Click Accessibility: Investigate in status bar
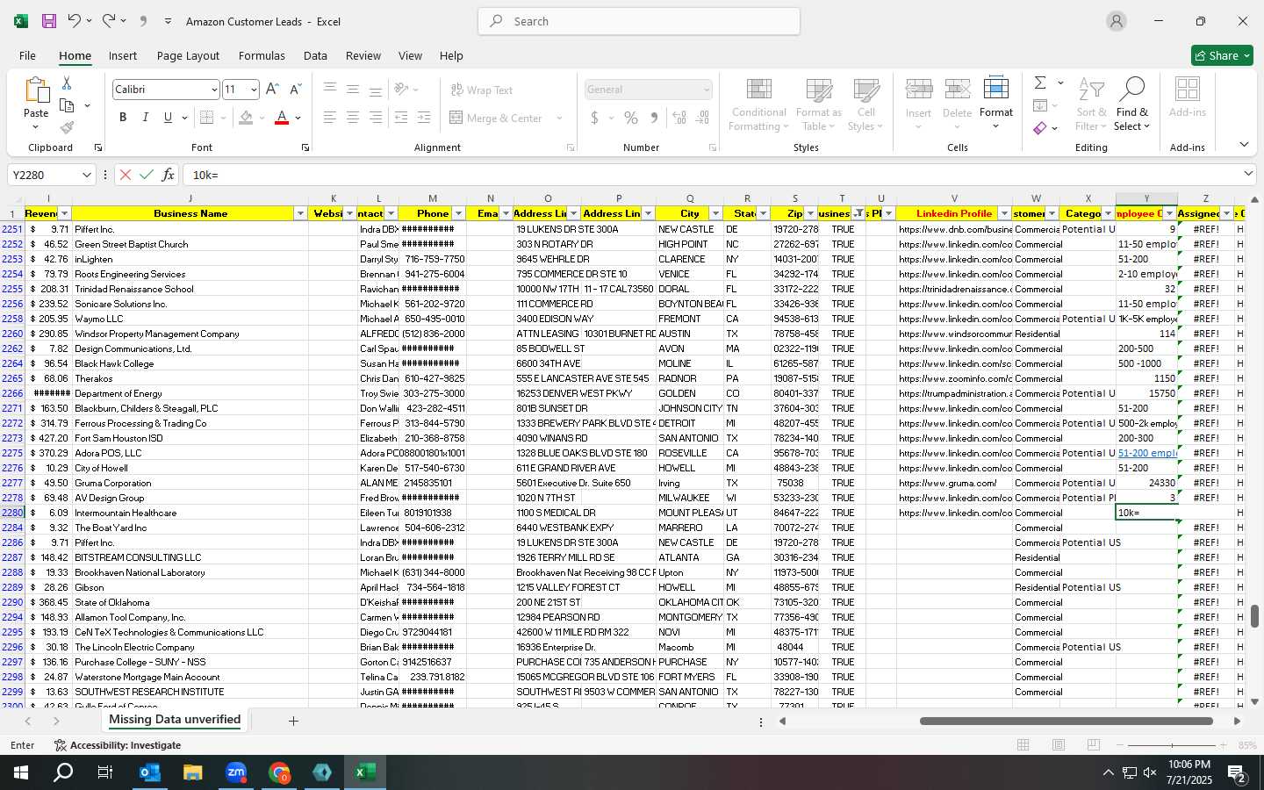The height and width of the screenshot is (790, 1264). [x=118, y=745]
